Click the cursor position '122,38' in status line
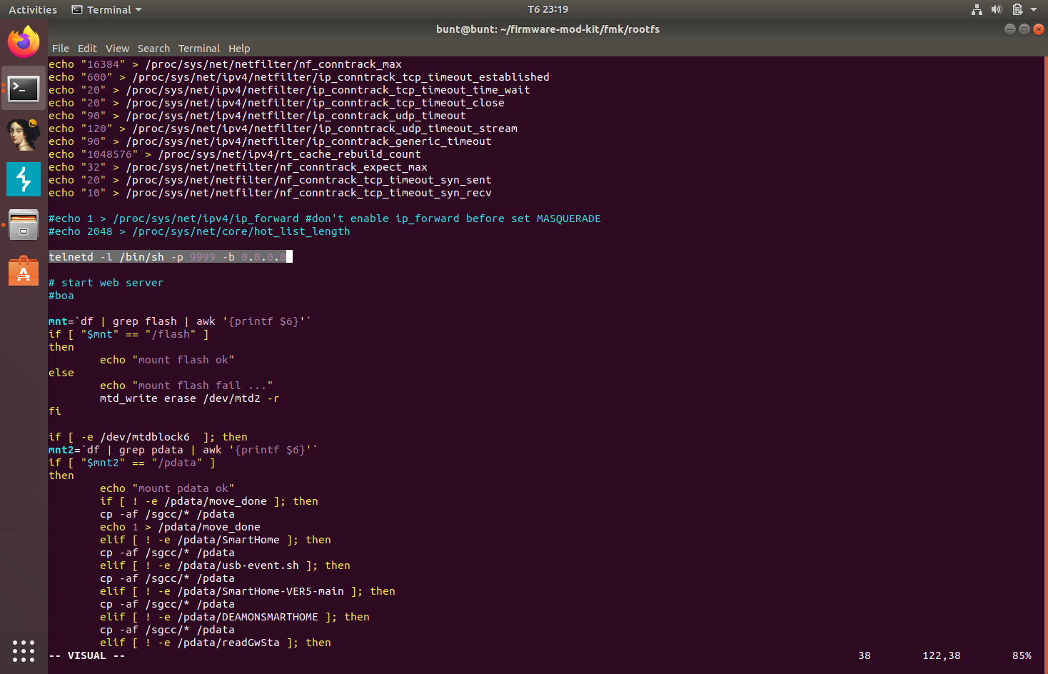1048x674 pixels. [941, 655]
